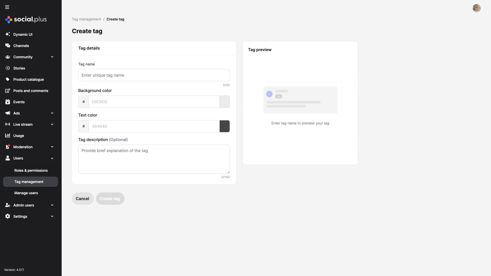Click the social.plus logo
491x276 pixels.
click(x=26, y=19)
